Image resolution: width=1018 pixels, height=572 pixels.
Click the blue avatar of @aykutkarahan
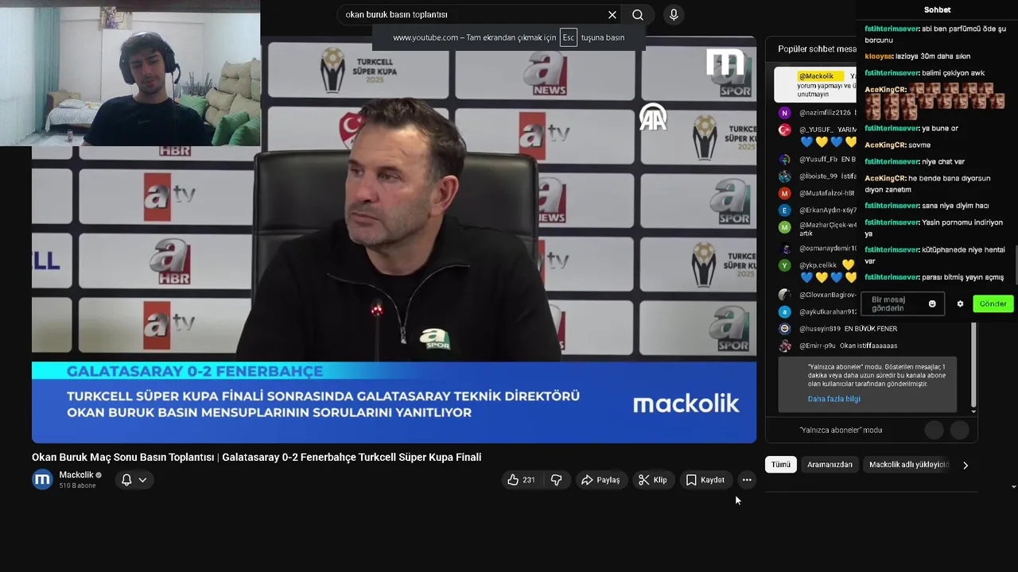pos(784,311)
